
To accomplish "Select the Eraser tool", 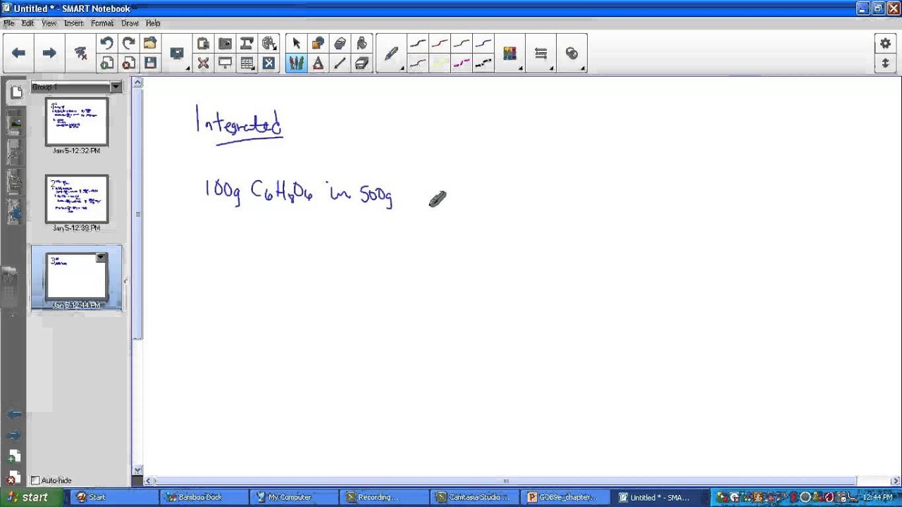I will pyautogui.click(x=362, y=63).
